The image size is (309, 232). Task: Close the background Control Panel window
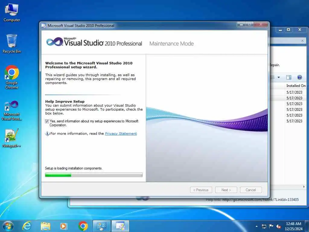point(300,30)
